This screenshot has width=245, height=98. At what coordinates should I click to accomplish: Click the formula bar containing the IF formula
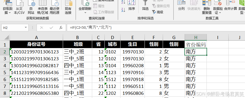click(x=156, y=28)
